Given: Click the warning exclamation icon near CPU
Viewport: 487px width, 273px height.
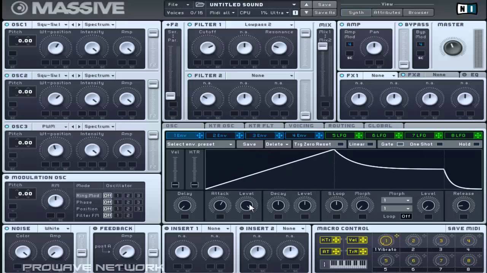Looking at the screenshot, I should pos(295,13).
